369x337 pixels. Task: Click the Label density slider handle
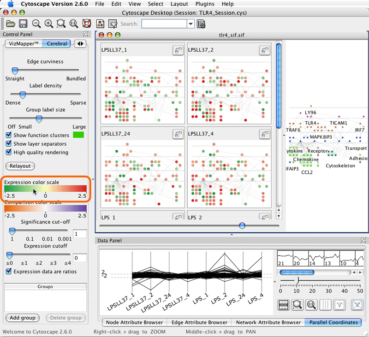pyautogui.click(x=23, y=95)
